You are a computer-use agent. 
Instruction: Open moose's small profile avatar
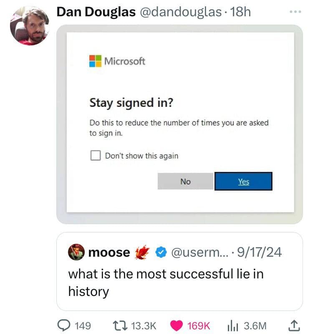76,252
